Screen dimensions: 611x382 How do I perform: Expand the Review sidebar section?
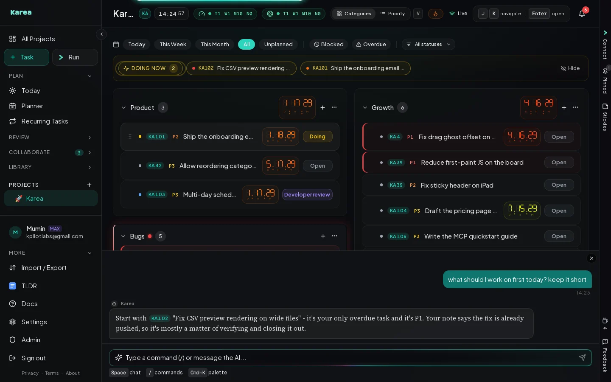[x=50, y=138]
